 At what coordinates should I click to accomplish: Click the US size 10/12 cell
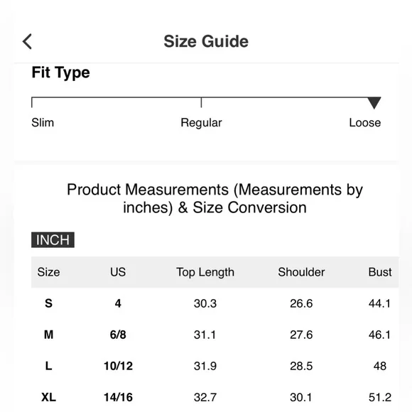click(118, 366)
